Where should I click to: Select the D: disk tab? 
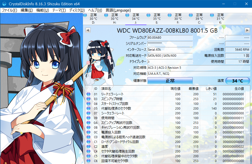click(x=93, y=19)
